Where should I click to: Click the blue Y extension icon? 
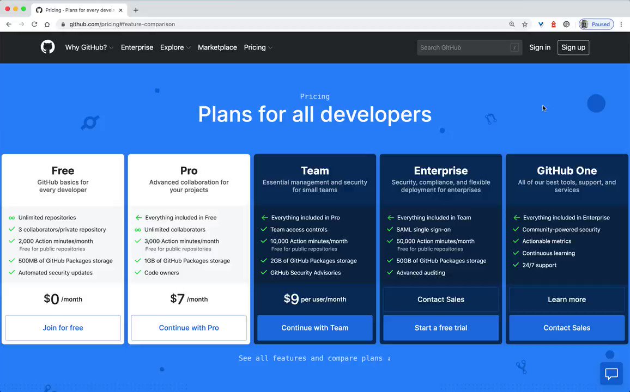(x=541, y=24)
